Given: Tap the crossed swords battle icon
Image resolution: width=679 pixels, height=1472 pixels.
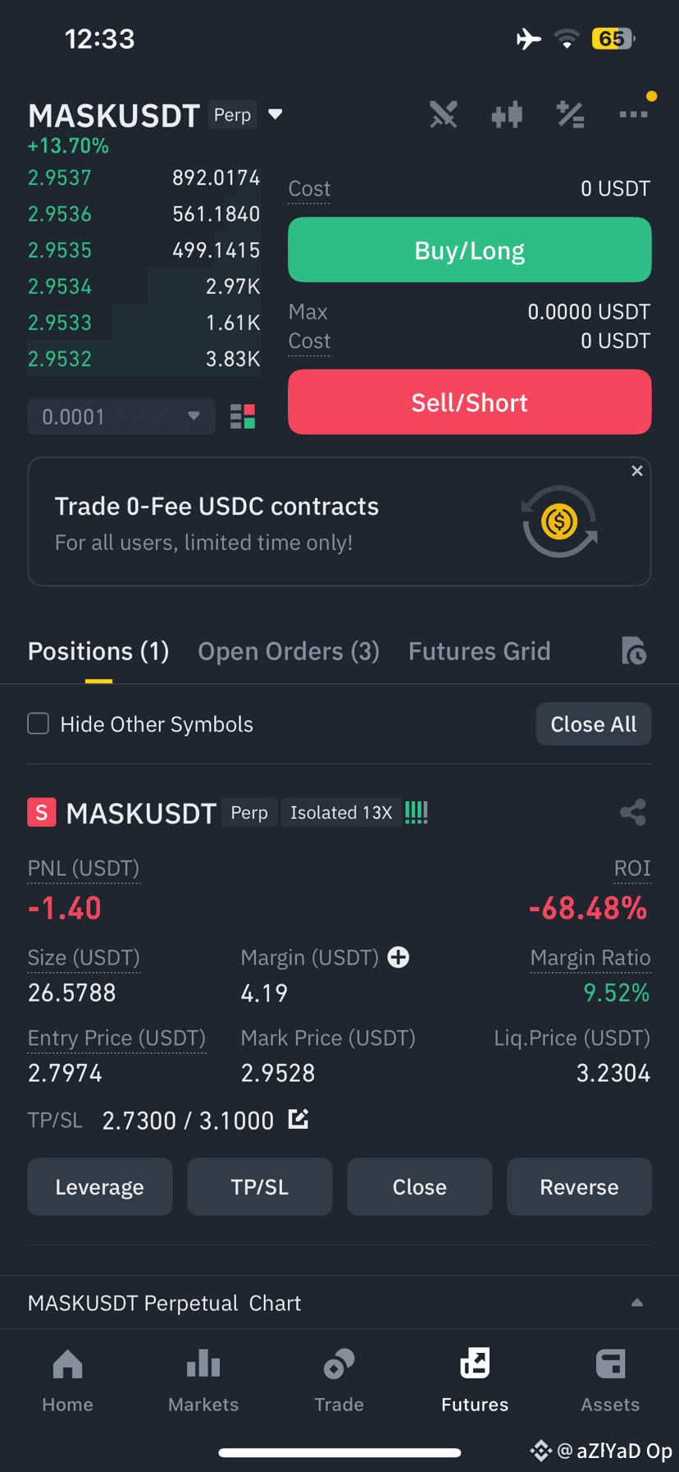Looking at the screenshot, I should tap(444, 115).
